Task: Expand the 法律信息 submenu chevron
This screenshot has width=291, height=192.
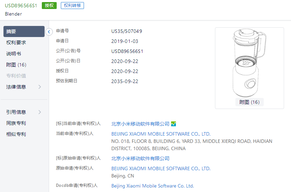Action: (x=39, y=87)
